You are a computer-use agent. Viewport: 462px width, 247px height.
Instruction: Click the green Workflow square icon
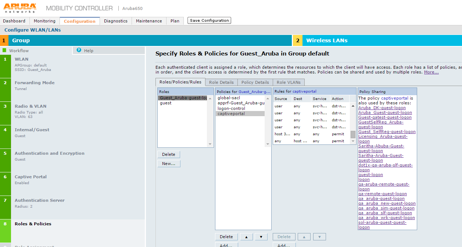tap(4, 50)
